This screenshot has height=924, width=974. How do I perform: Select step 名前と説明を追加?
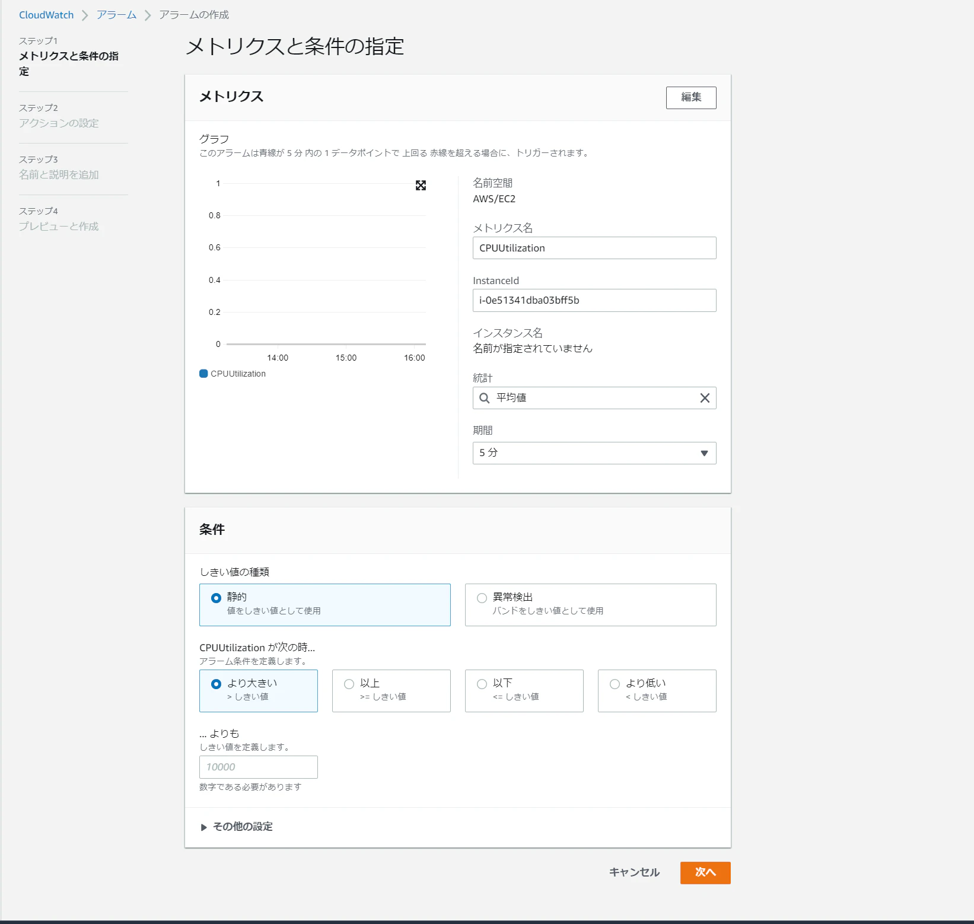click(x=59, y=175)
